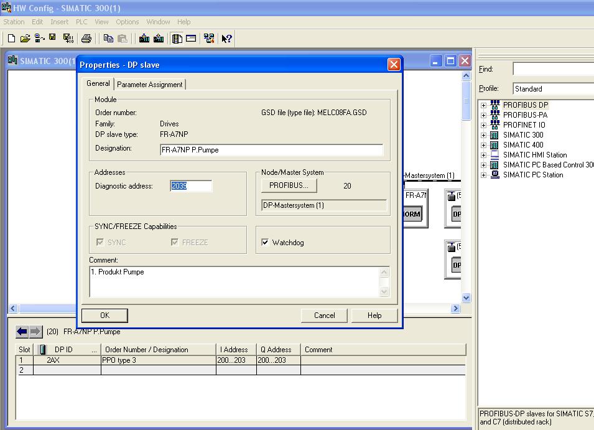Screen dimensions: 594x430
Task: Click the Designation text field
Action: click(x=271, y=150)
